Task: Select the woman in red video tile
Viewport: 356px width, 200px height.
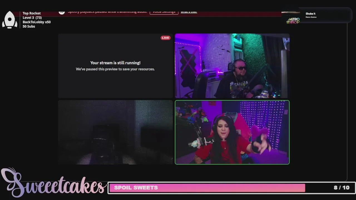Action: [232, 132]
